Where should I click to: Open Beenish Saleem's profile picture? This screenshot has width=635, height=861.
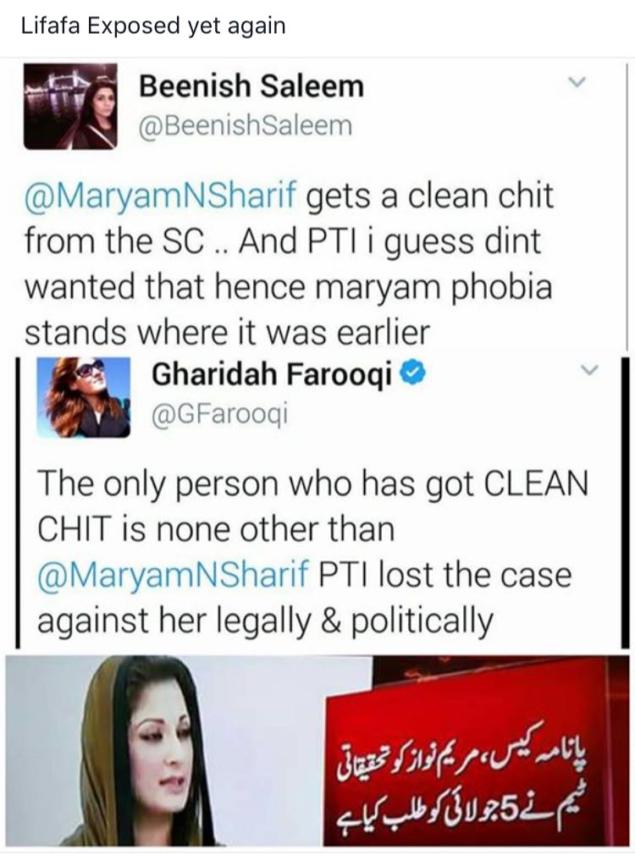pyautogui.click(x=70, y=107)
